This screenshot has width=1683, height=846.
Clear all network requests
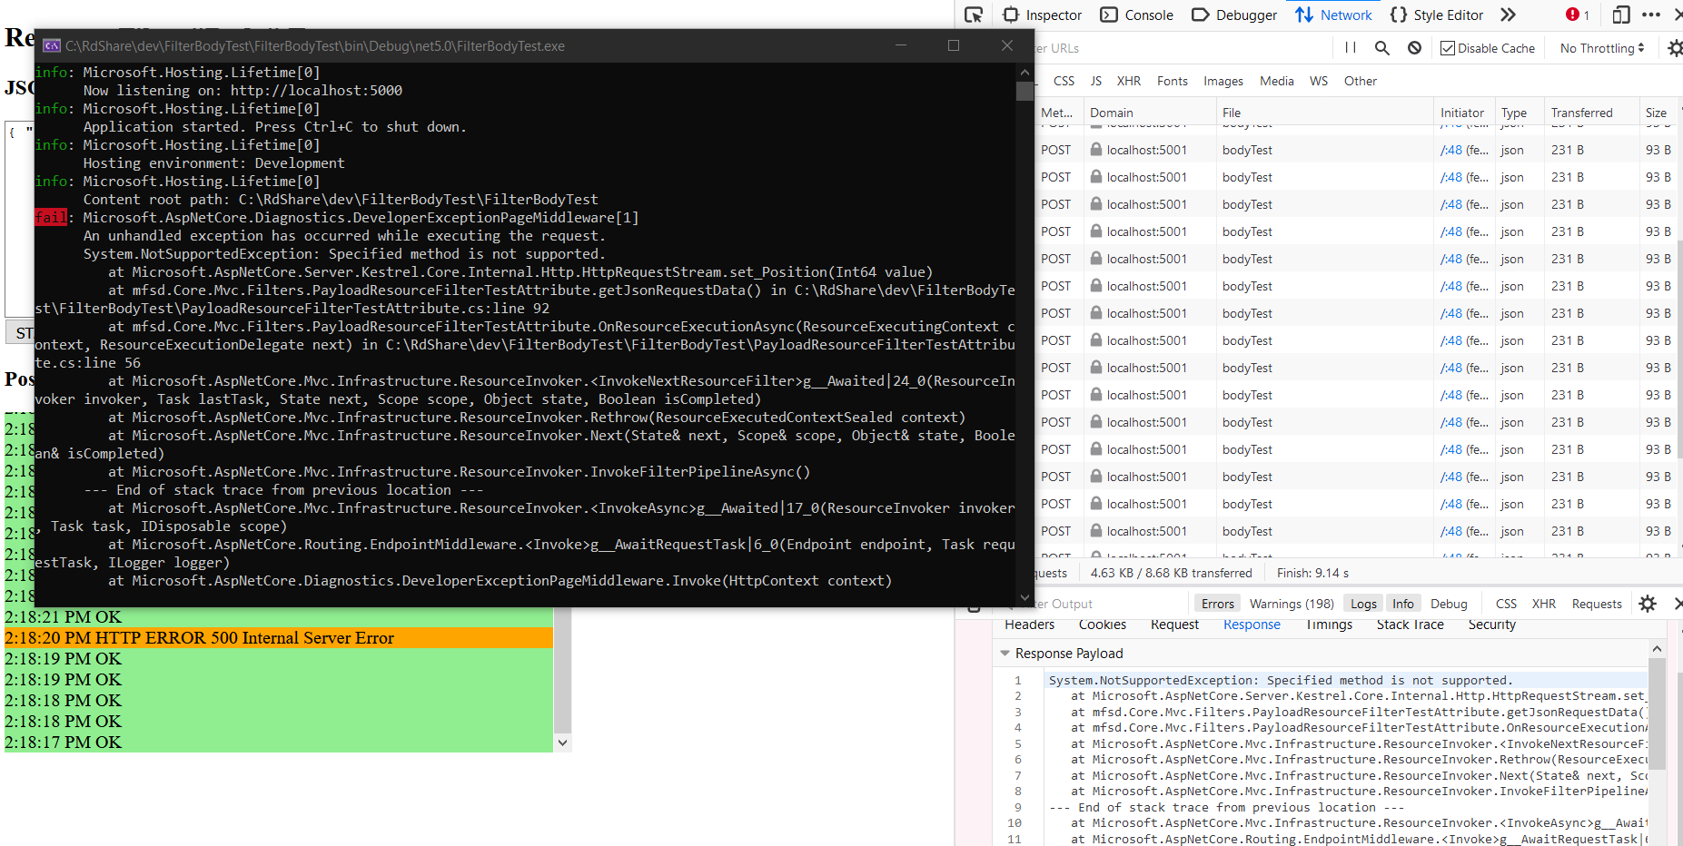(x=1414, y=47)
